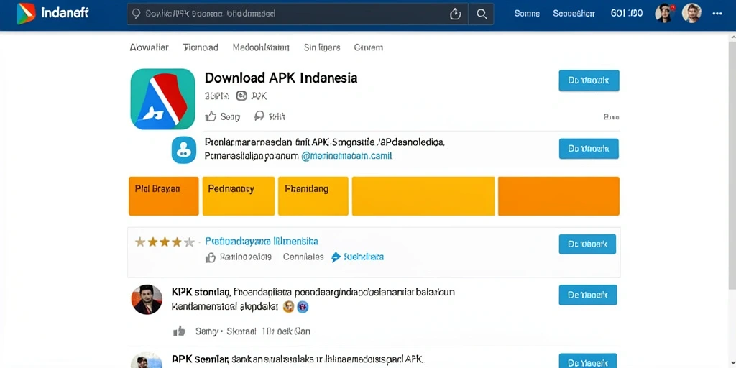736x368 pixels.
Task: Click the magnifier search button
Action: 481,14
